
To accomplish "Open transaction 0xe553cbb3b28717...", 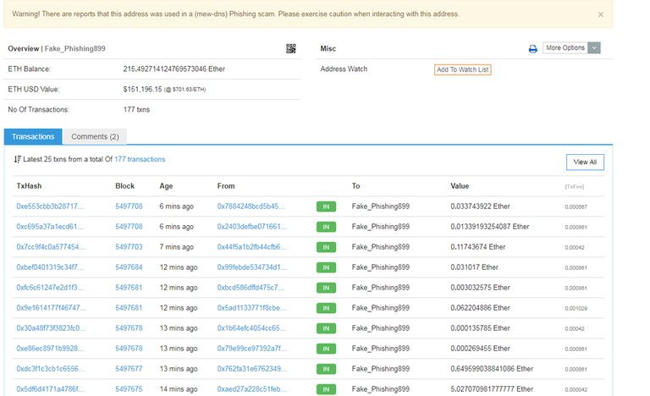I will (x=50, y=206).
